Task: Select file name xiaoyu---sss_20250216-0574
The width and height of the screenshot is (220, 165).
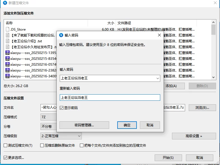Action: [34, 65]
